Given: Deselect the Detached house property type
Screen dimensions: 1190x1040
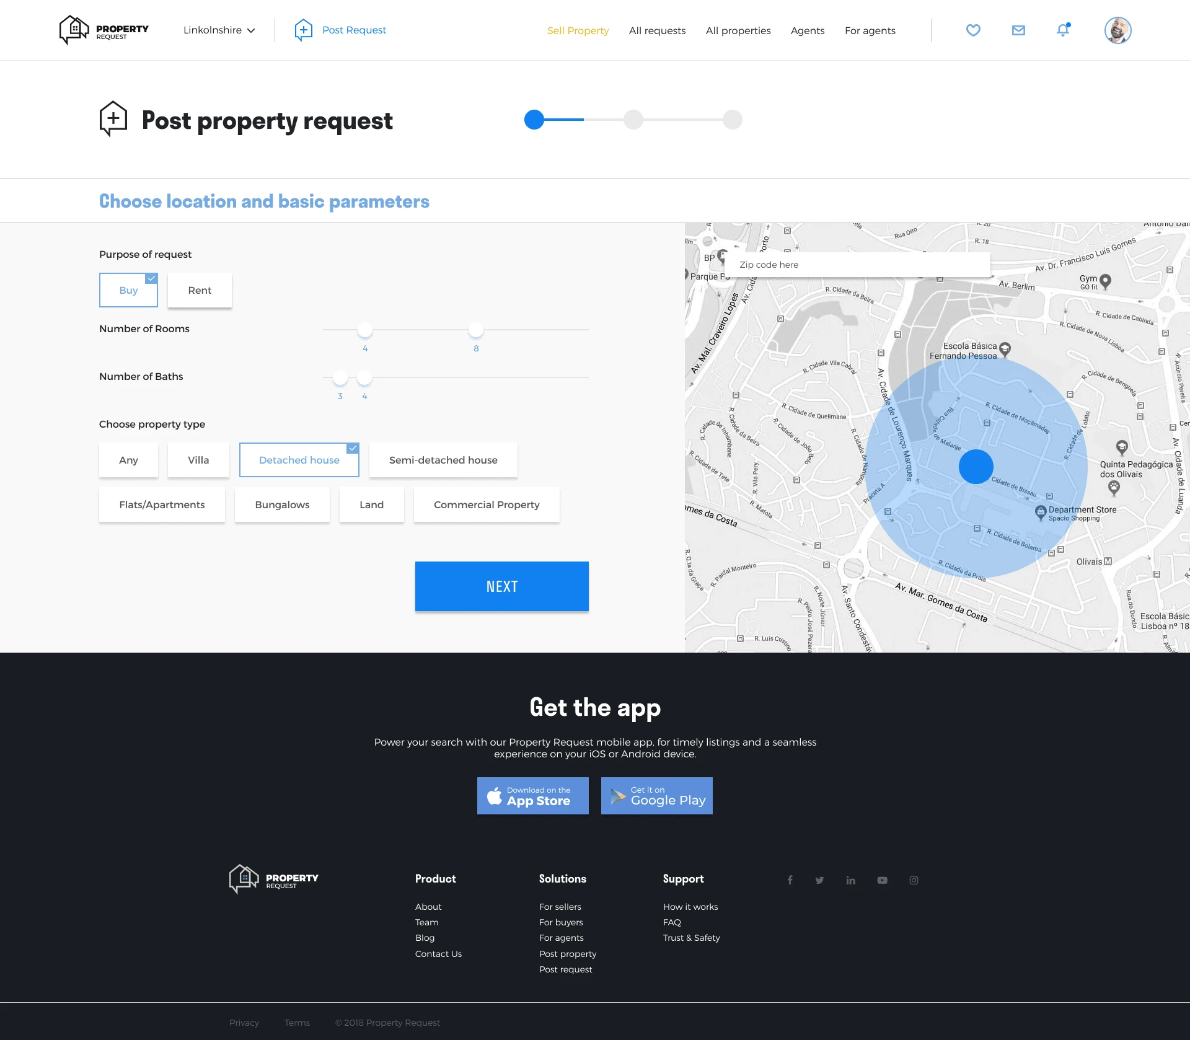Looking at the screenshot, I should click(x=299, y=460).
